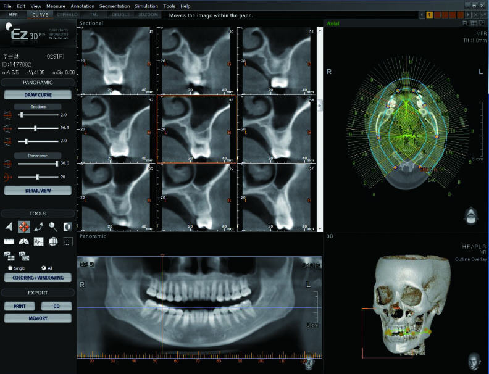489x374 pixels.
Task: Open the File menu
Action: (x=7, y=6)
